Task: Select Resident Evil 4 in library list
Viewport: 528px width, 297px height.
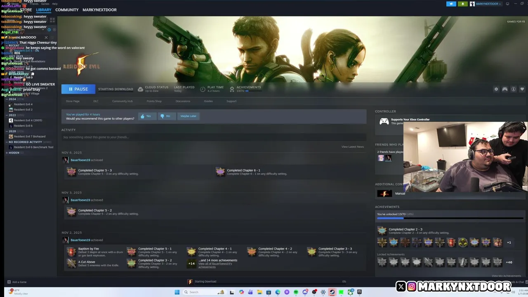Action: click(23, 104)
